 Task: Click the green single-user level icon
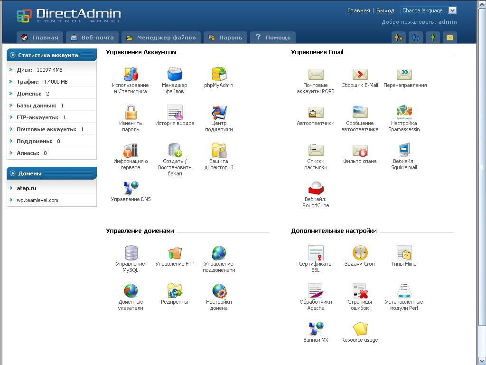click(433, 38)
